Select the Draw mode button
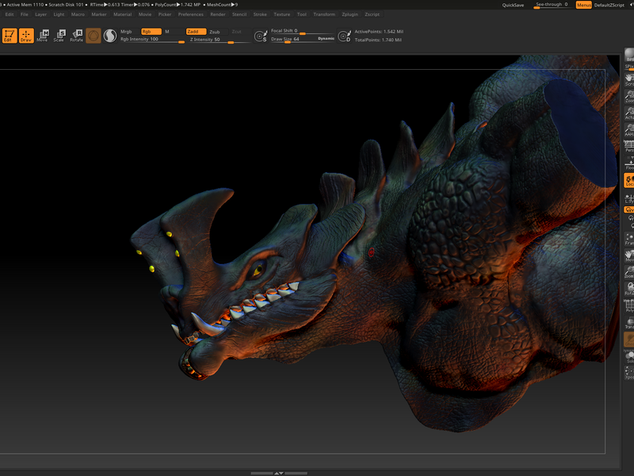Screen dimensions: 634x476 point(26,35)
